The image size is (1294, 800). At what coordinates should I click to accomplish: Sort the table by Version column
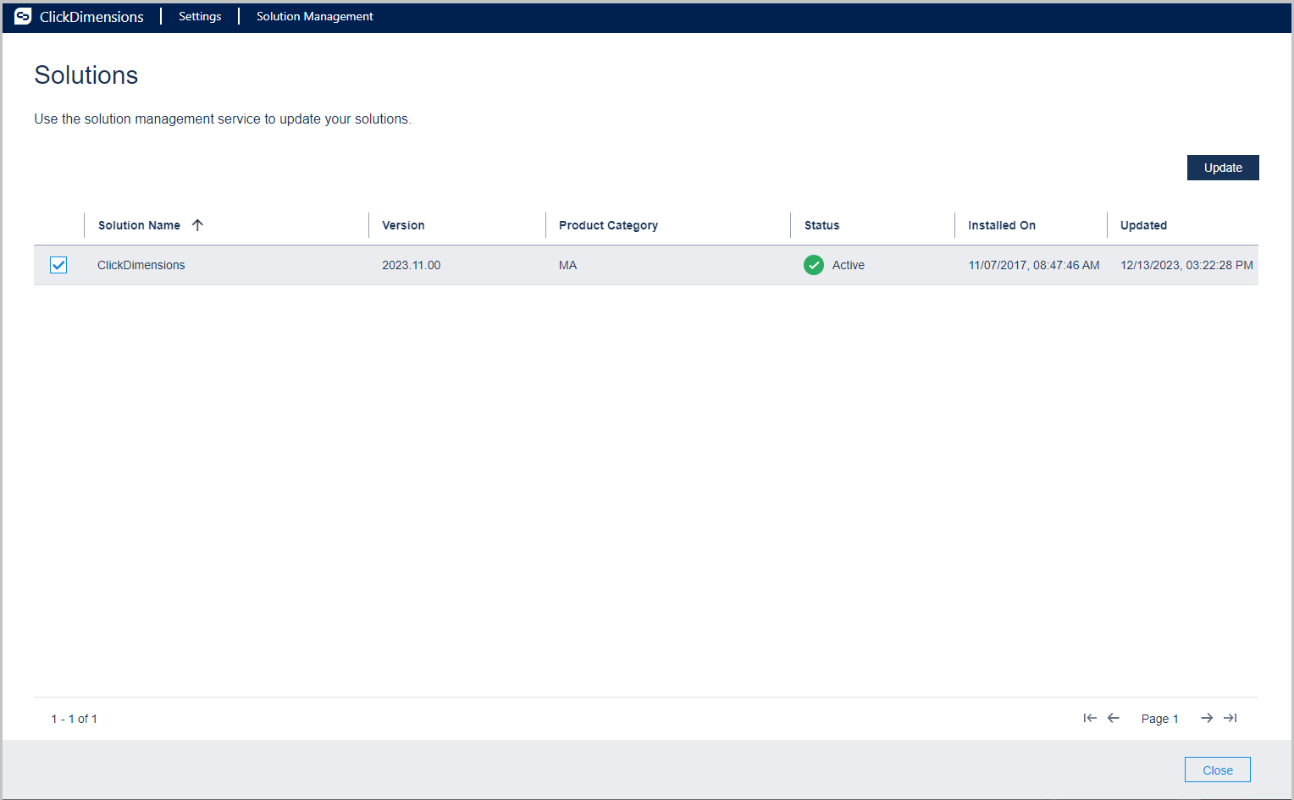pos(403,224)
